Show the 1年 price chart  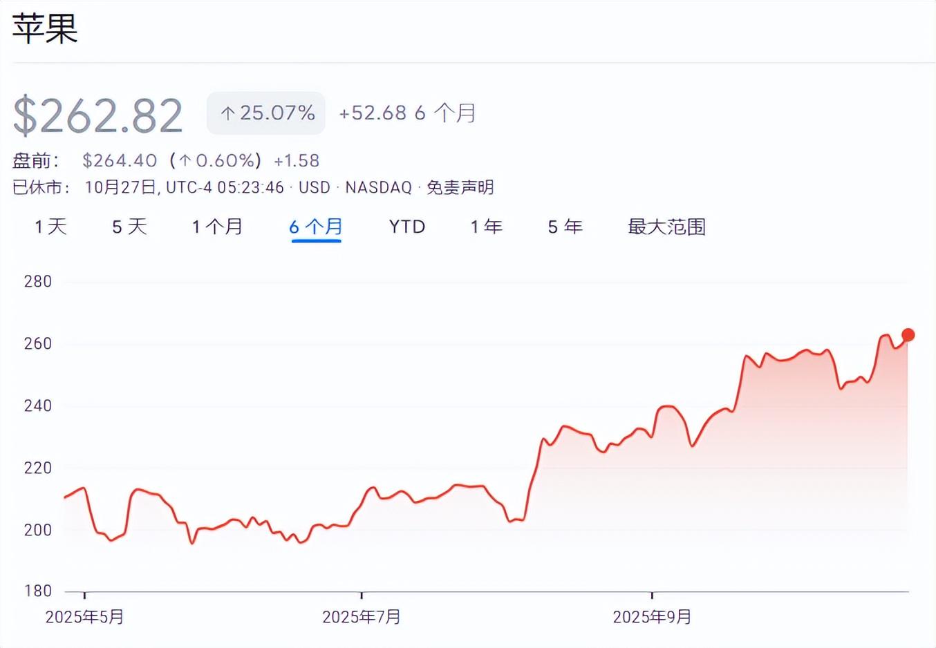[486, 227]
